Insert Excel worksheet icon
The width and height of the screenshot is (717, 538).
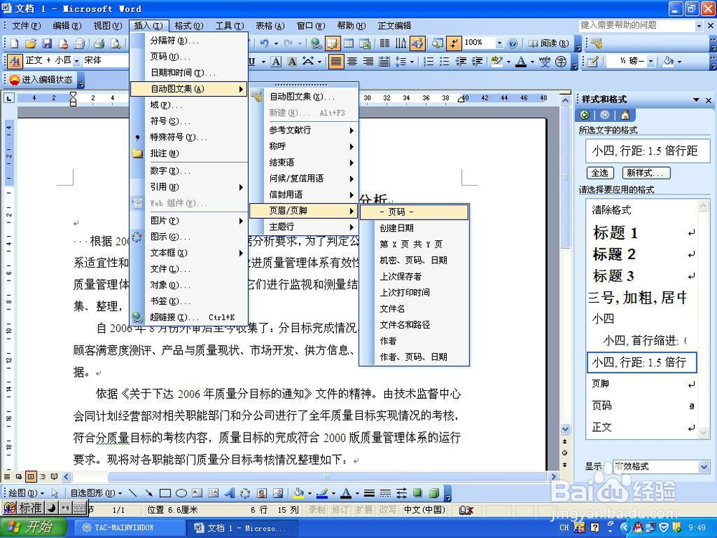364,44
